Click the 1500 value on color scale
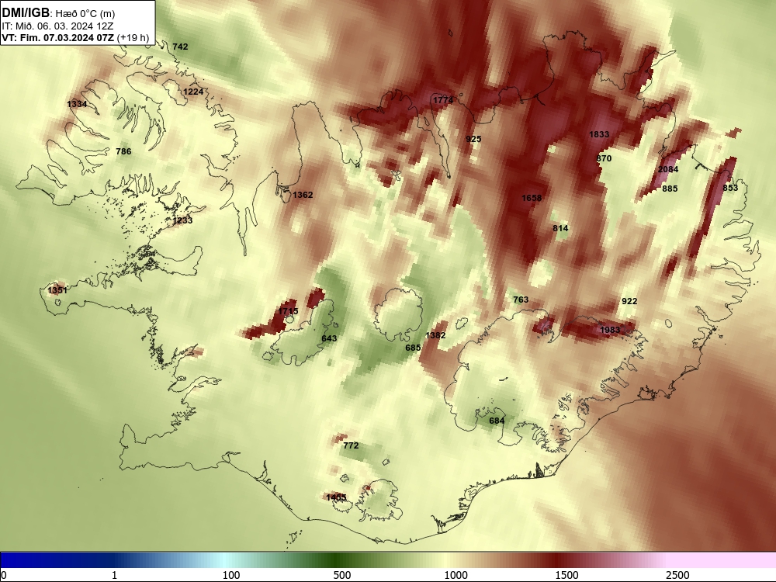The image size is (776, 582). [566, 574]
